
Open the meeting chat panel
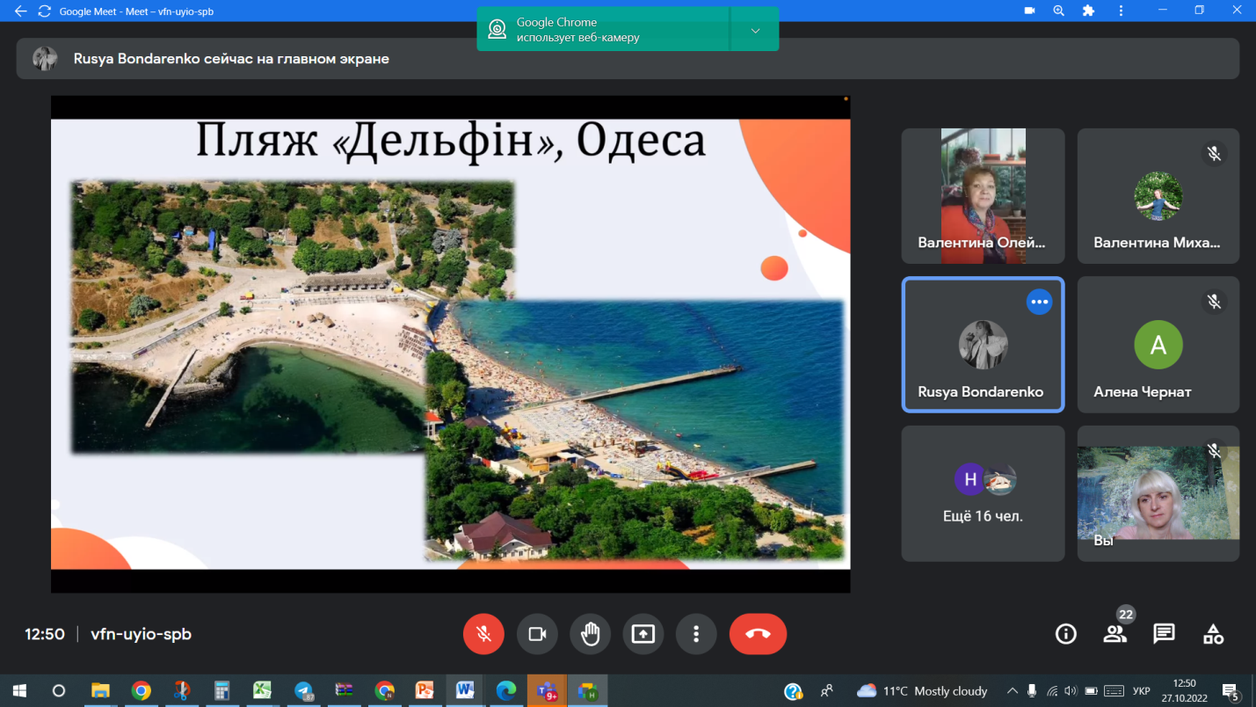1164,634
